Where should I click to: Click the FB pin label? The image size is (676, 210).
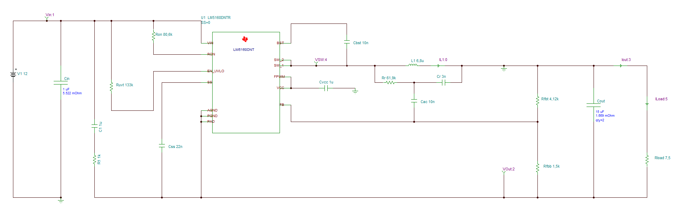click(x=282, y=105)
